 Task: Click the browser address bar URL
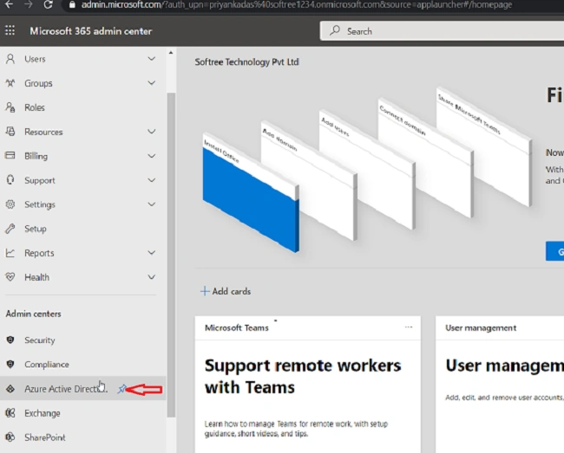(x=297, y=4)
